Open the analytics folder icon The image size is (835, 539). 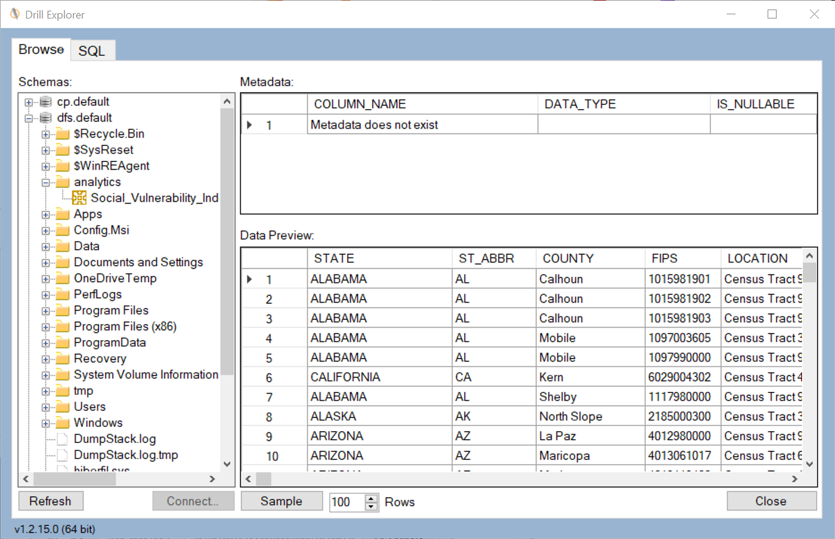coord(62,181)
